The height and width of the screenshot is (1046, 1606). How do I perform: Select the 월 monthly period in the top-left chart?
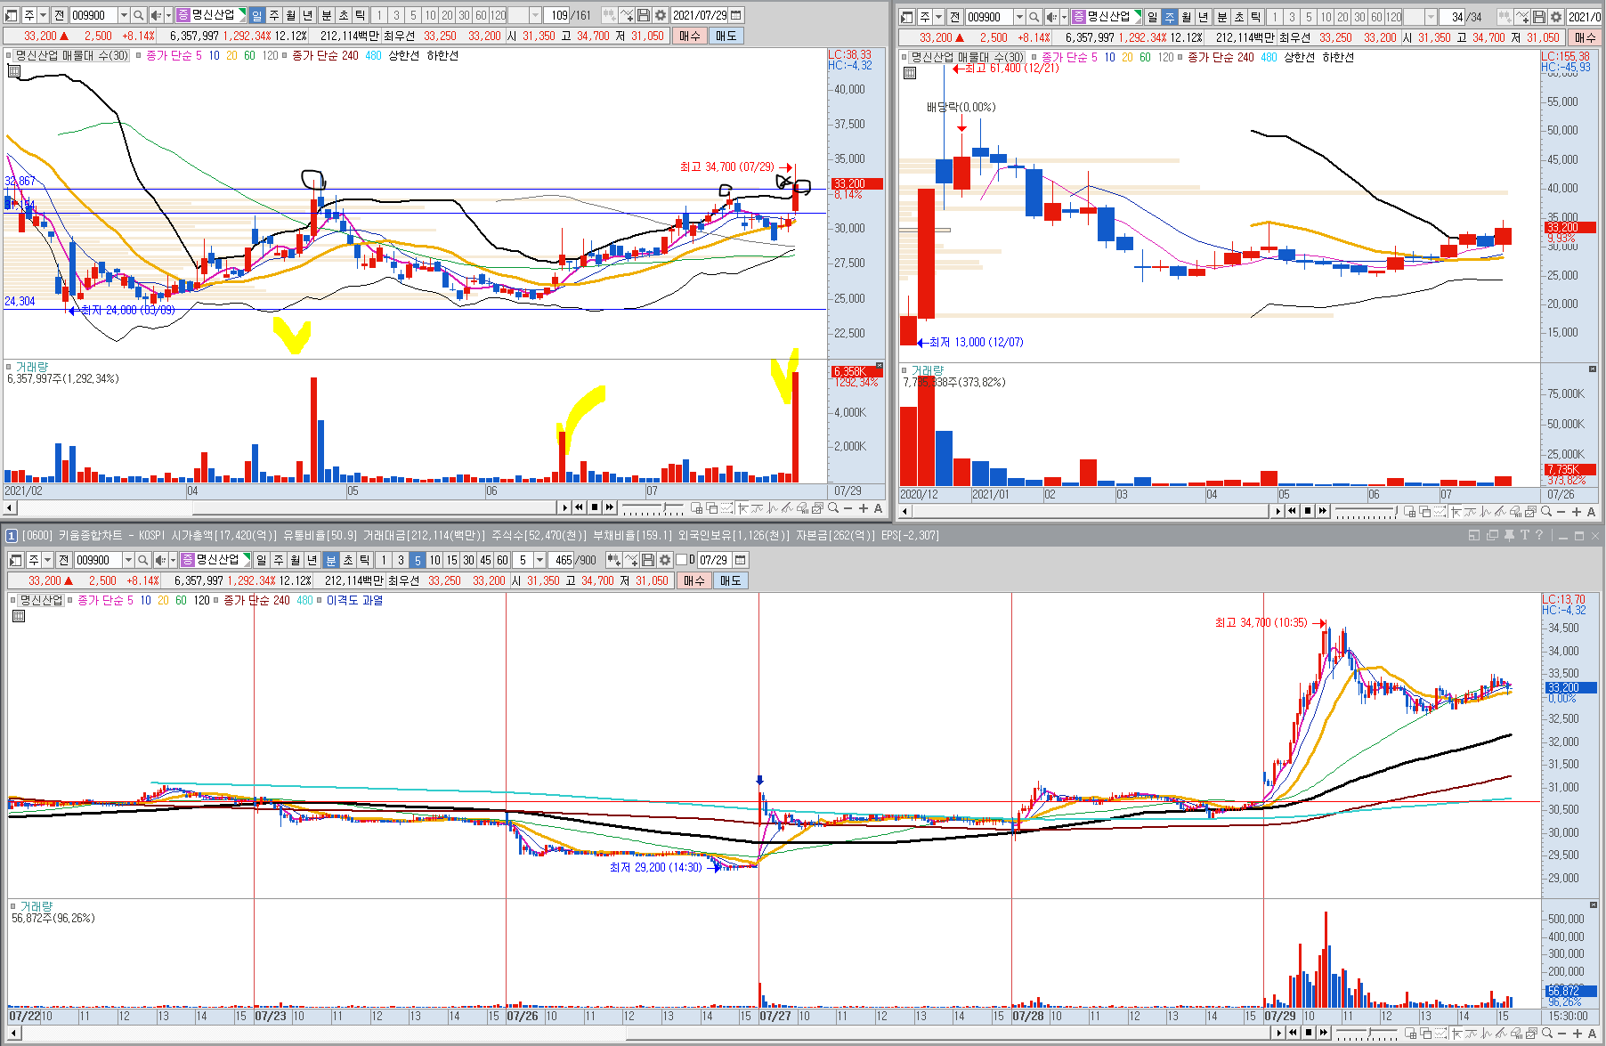[291, 15]
